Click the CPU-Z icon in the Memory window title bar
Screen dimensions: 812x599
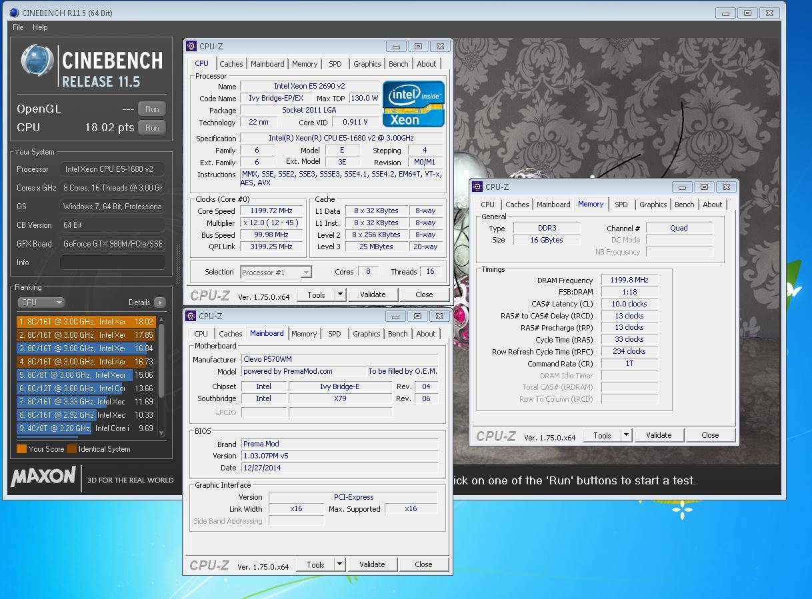478,187
